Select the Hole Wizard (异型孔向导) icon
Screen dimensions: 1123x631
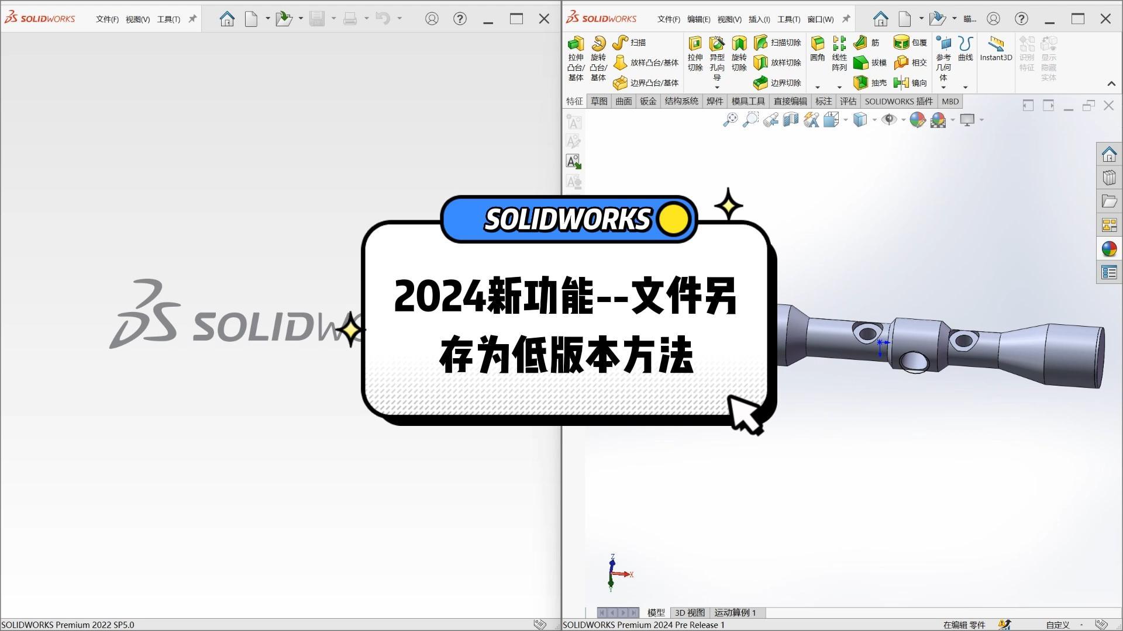click(716, 44)
